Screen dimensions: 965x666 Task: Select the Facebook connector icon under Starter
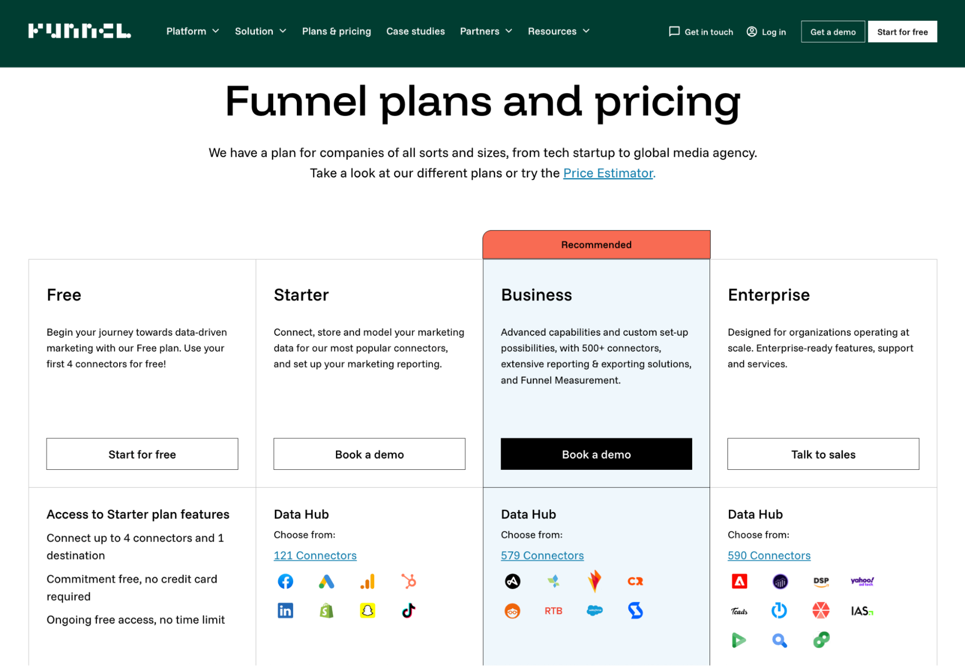tap(285, 581)
